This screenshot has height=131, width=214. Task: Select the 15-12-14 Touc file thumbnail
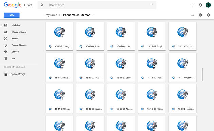click(x=90, y=32)
